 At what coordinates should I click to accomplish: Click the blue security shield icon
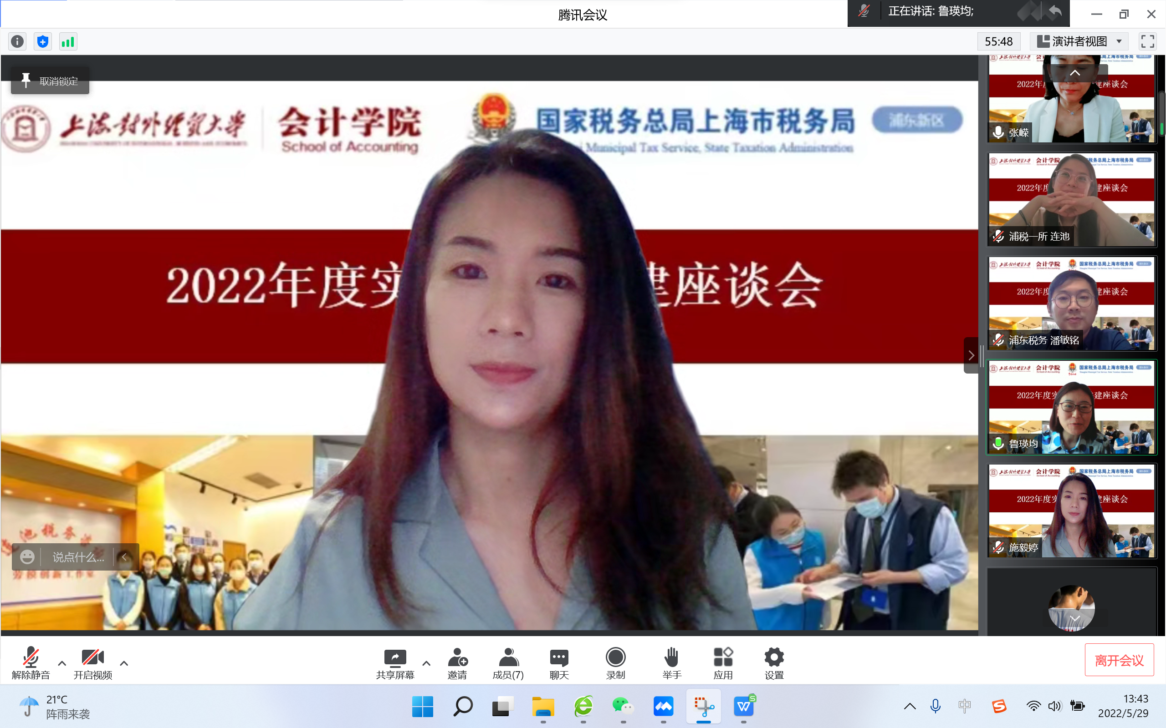point(43,42)
